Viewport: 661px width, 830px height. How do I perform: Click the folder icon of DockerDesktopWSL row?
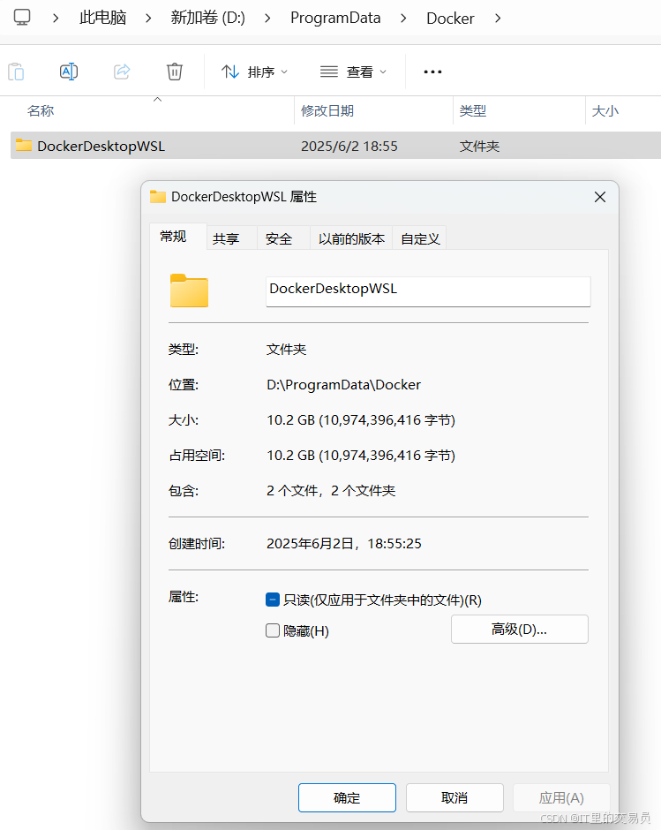[x=24, y=145]
